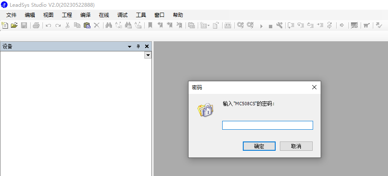The image size is (388, 176).
Task: Confirm password with the 确定 button
Action: [259, 146]
